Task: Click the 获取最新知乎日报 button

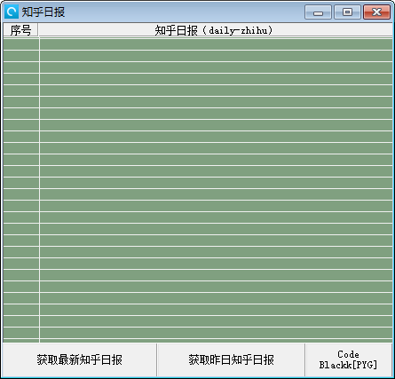Action: pyautogui.click(x=79, y=359)
